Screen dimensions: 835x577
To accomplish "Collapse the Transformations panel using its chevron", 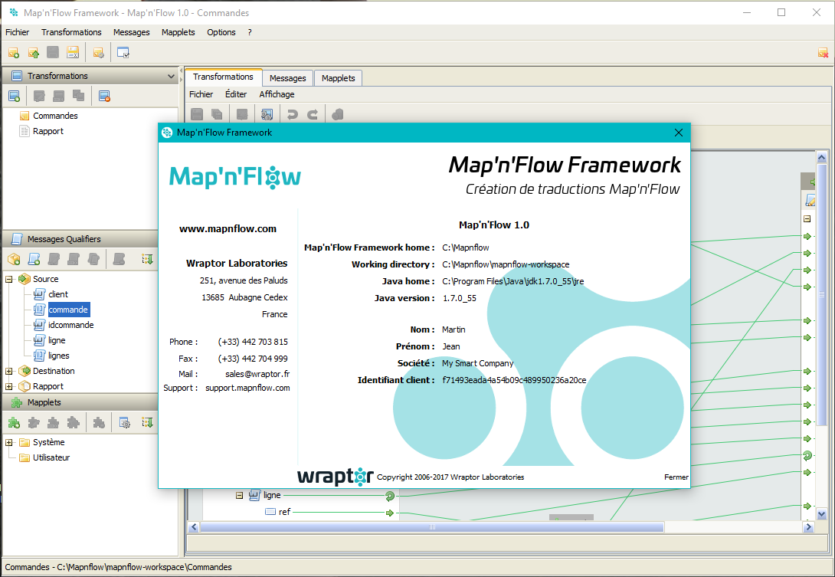I will (x=171, y=76).
